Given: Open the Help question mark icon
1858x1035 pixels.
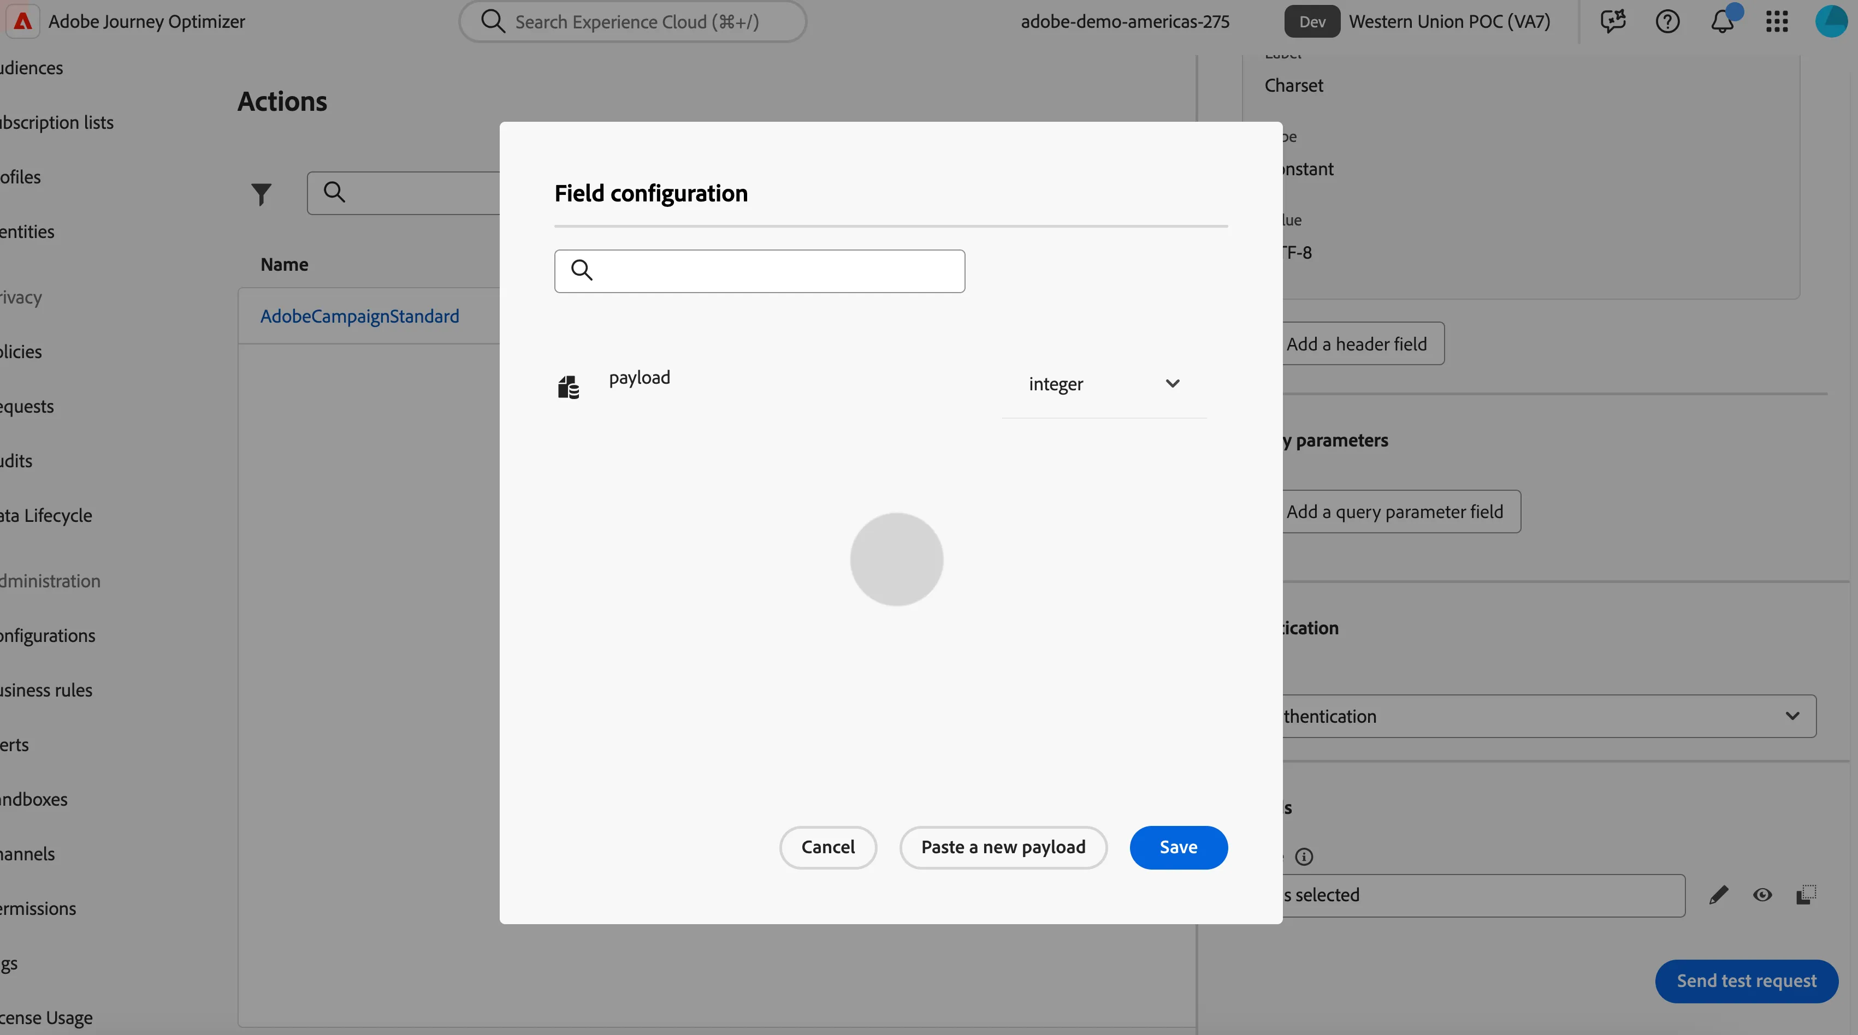Looking at the screenshot, I should [1667, 21].
